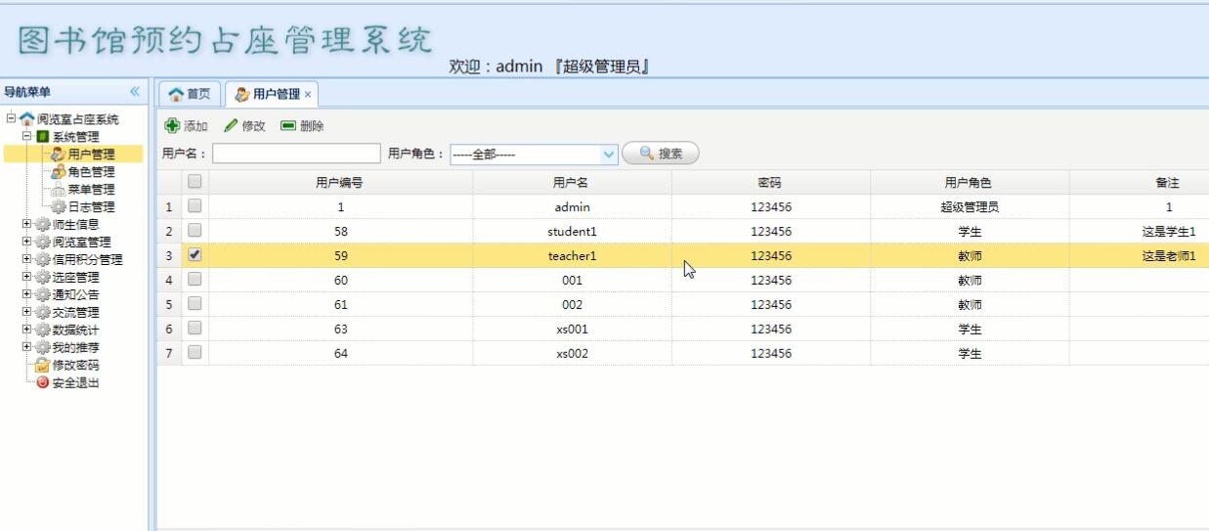Viewport: 1209px width, 531px height.
Task: Collapse the 阅览室占座系统 root node
Action: (11, 119)
